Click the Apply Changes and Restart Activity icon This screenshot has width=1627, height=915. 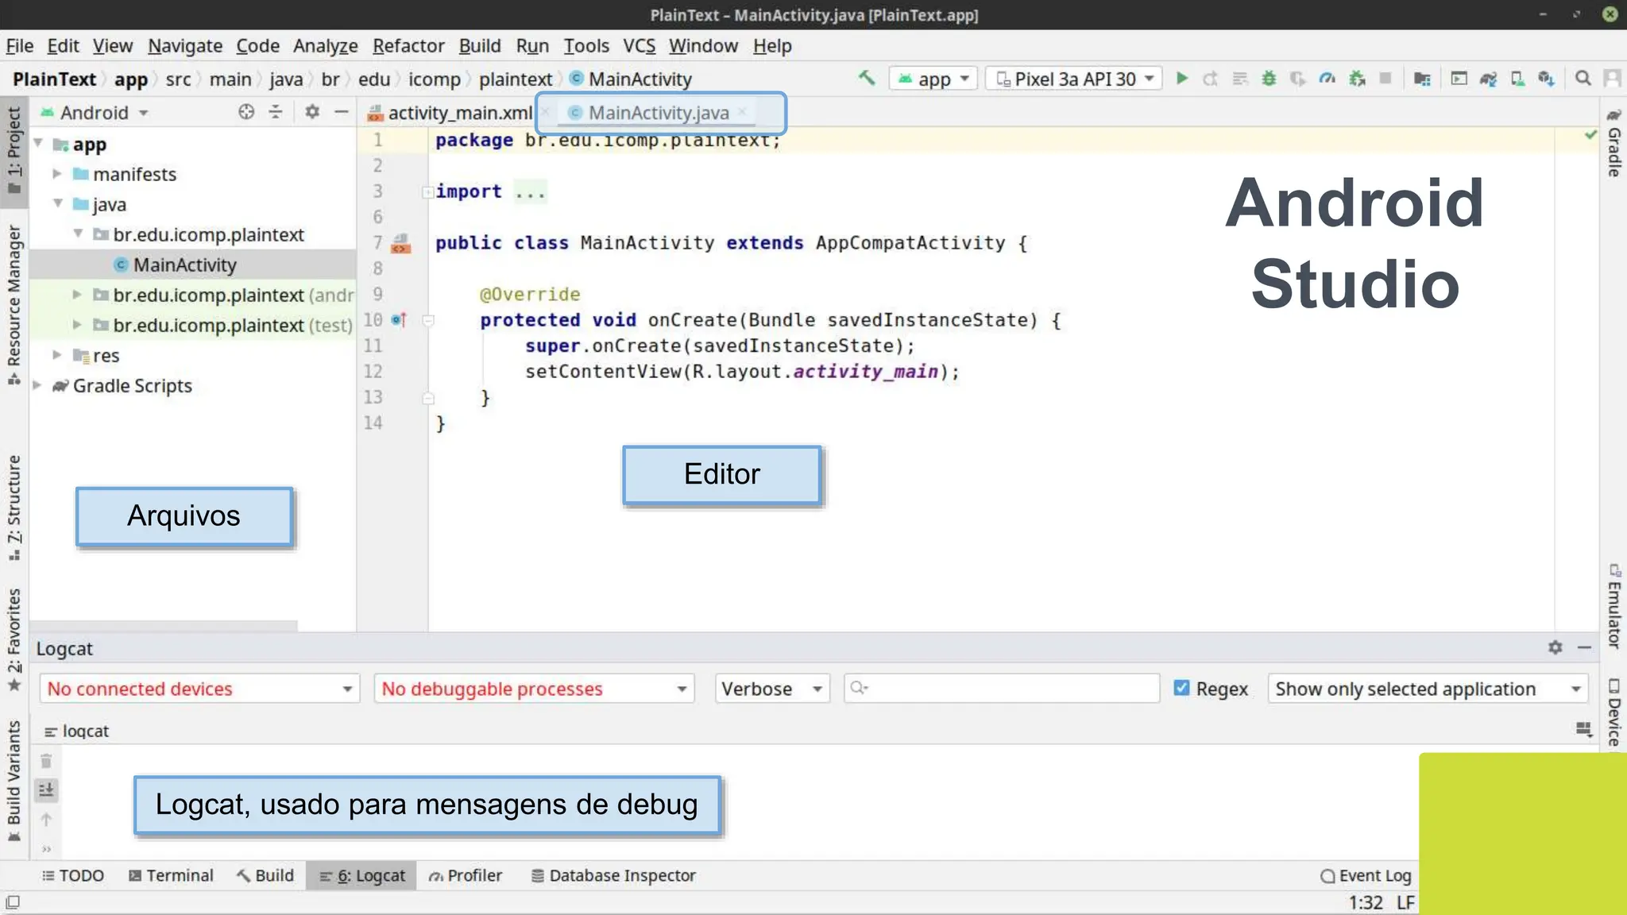tap(1211, 78)
